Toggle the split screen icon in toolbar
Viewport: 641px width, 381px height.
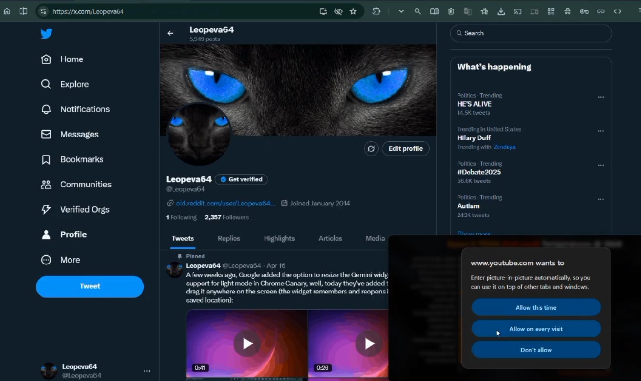[23, 11]
